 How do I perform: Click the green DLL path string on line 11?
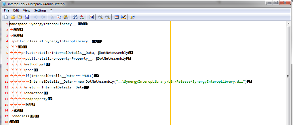tap(180, 82)
